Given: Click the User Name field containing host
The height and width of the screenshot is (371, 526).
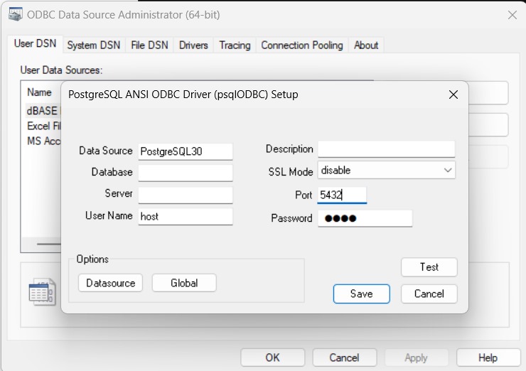Looking at the screenshot, I should [186, 216].
